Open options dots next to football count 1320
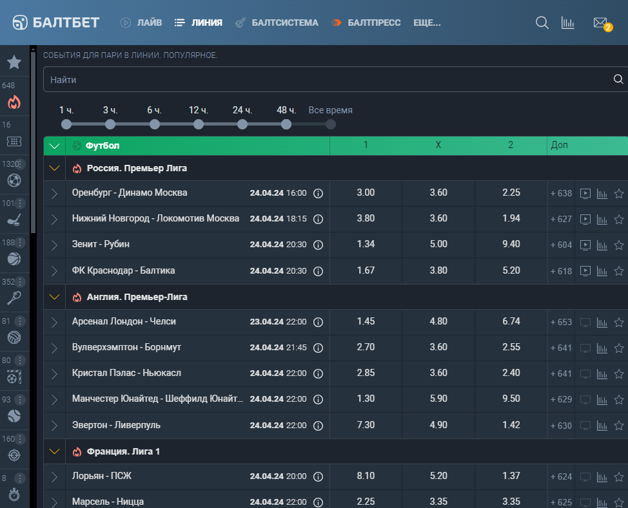Image resolution: width=628 pixels, height=508 pixels. (20, 164)
